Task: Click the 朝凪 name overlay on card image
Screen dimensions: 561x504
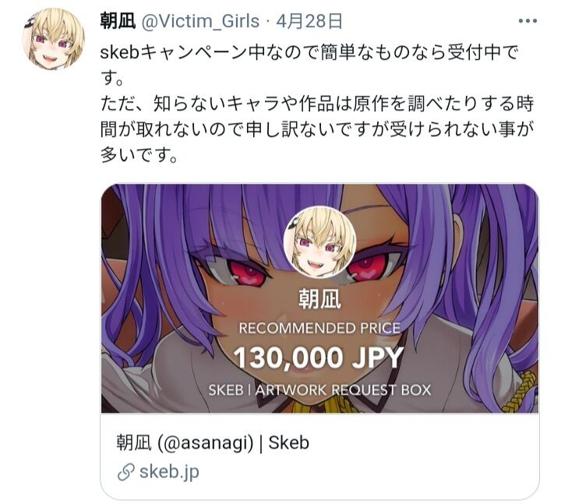Action: (x=319, y=298)
